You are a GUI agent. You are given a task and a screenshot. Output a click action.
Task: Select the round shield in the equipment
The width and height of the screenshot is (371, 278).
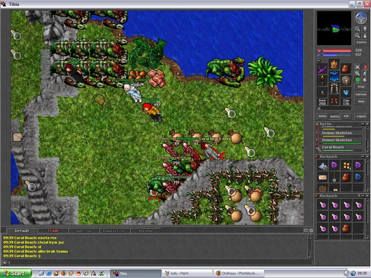click(x=346, y=81)
